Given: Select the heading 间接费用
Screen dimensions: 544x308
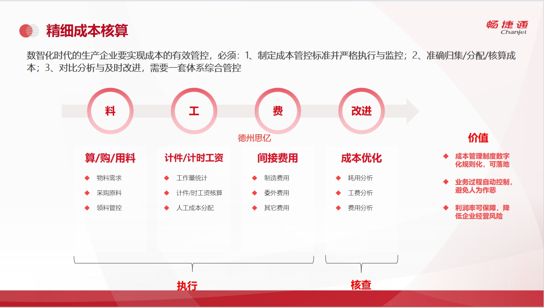Looking at the screenshot, I should pos(278,158).
